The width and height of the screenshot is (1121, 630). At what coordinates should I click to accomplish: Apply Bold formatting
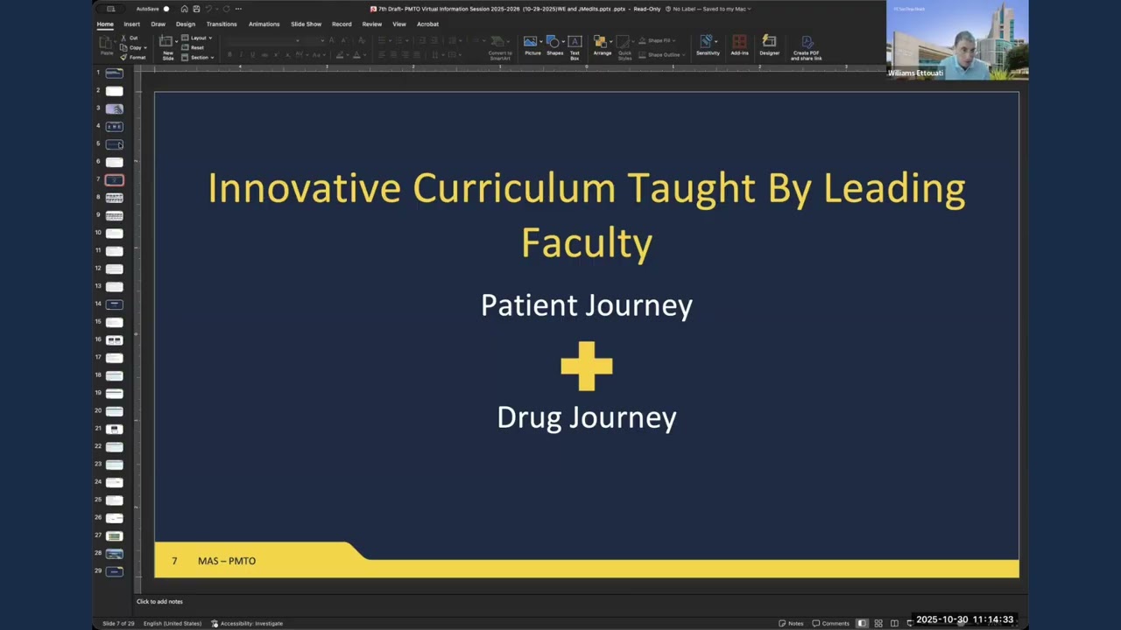pos(229,55)
